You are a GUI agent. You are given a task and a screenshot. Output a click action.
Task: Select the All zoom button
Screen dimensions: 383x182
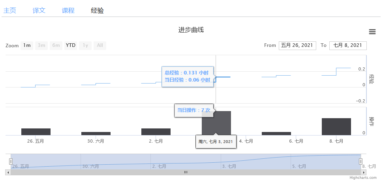[x=100, y=46]
